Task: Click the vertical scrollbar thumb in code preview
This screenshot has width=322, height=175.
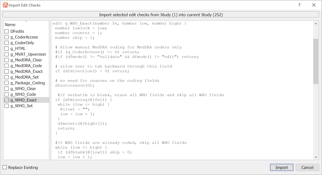Action: click(316, 61)
